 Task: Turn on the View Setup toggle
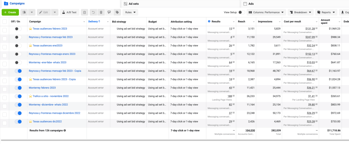(x=241, y=12)
